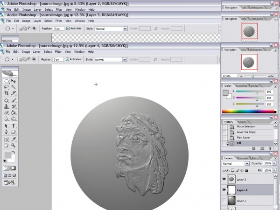Image resolution: width=280 pixels, height=210 pixels.
Task: Open tool preset picker in Layer 4 window
Action: [x=12, y=59]
